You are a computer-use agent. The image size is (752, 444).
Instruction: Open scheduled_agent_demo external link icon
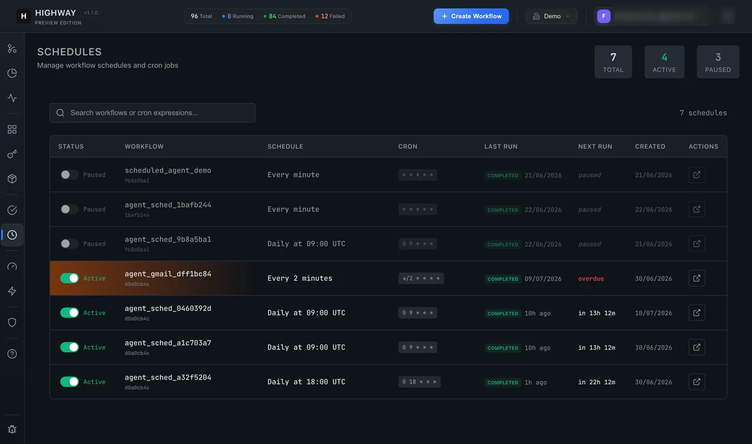point(696,175)
